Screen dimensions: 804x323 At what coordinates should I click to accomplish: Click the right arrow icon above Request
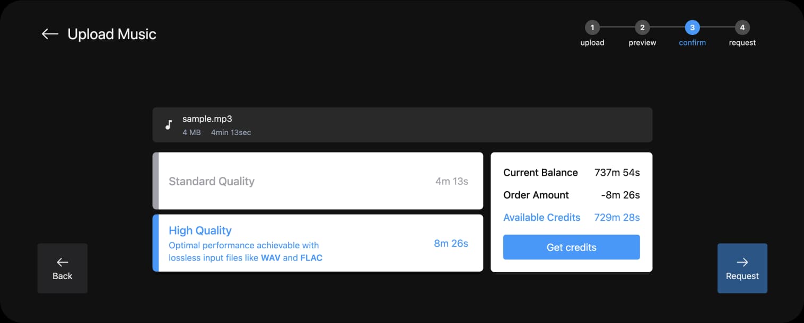(742, 262)
